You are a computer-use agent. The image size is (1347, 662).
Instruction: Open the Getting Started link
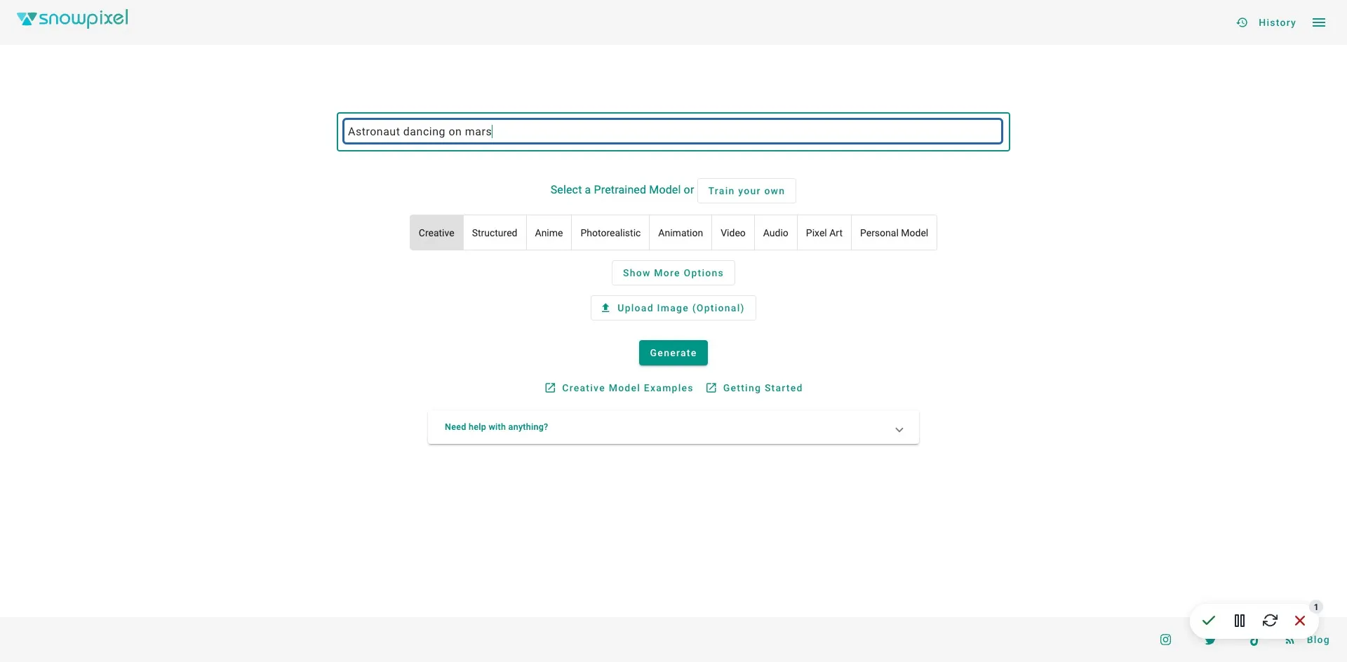coord(754,388)
